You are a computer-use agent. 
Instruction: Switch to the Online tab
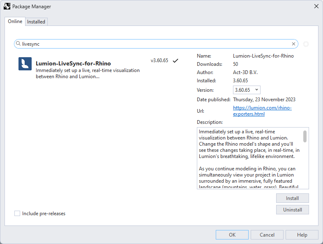pyautogui.click(x=15, y=21)
